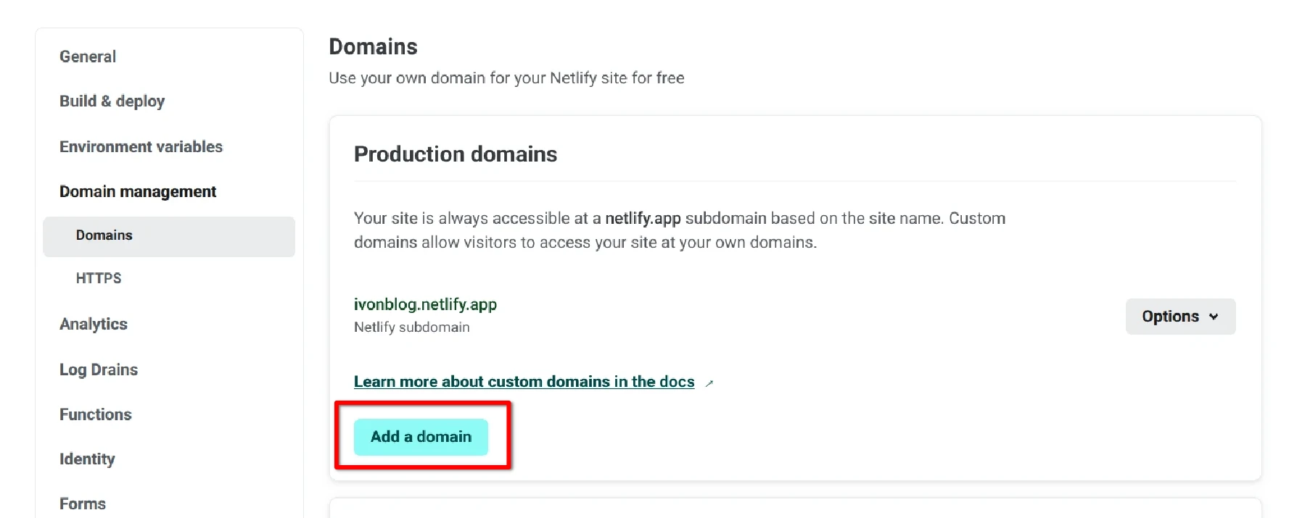Go to Build & deploy settings
Viewport: 1289px width, 518px height.
pos(112,101)
